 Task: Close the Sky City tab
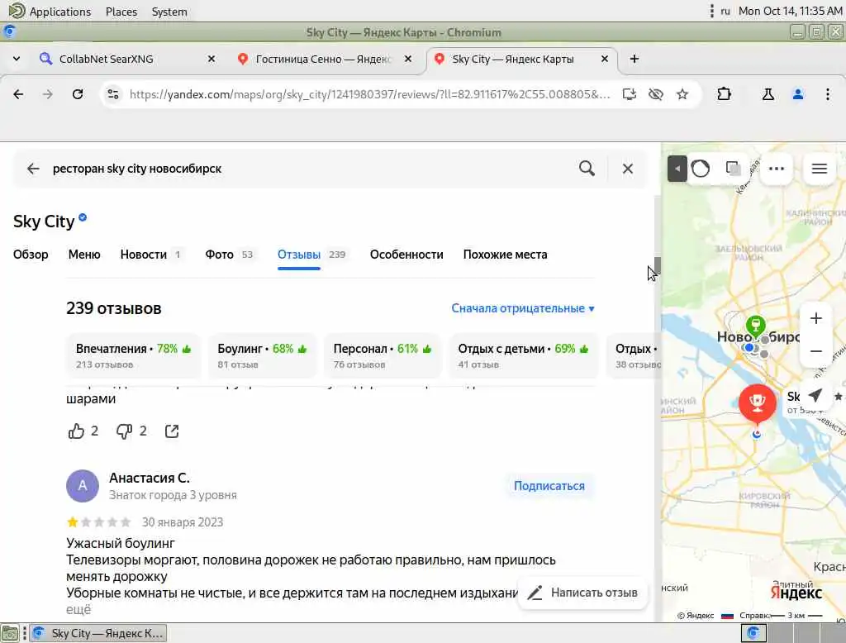pos(605,59)
